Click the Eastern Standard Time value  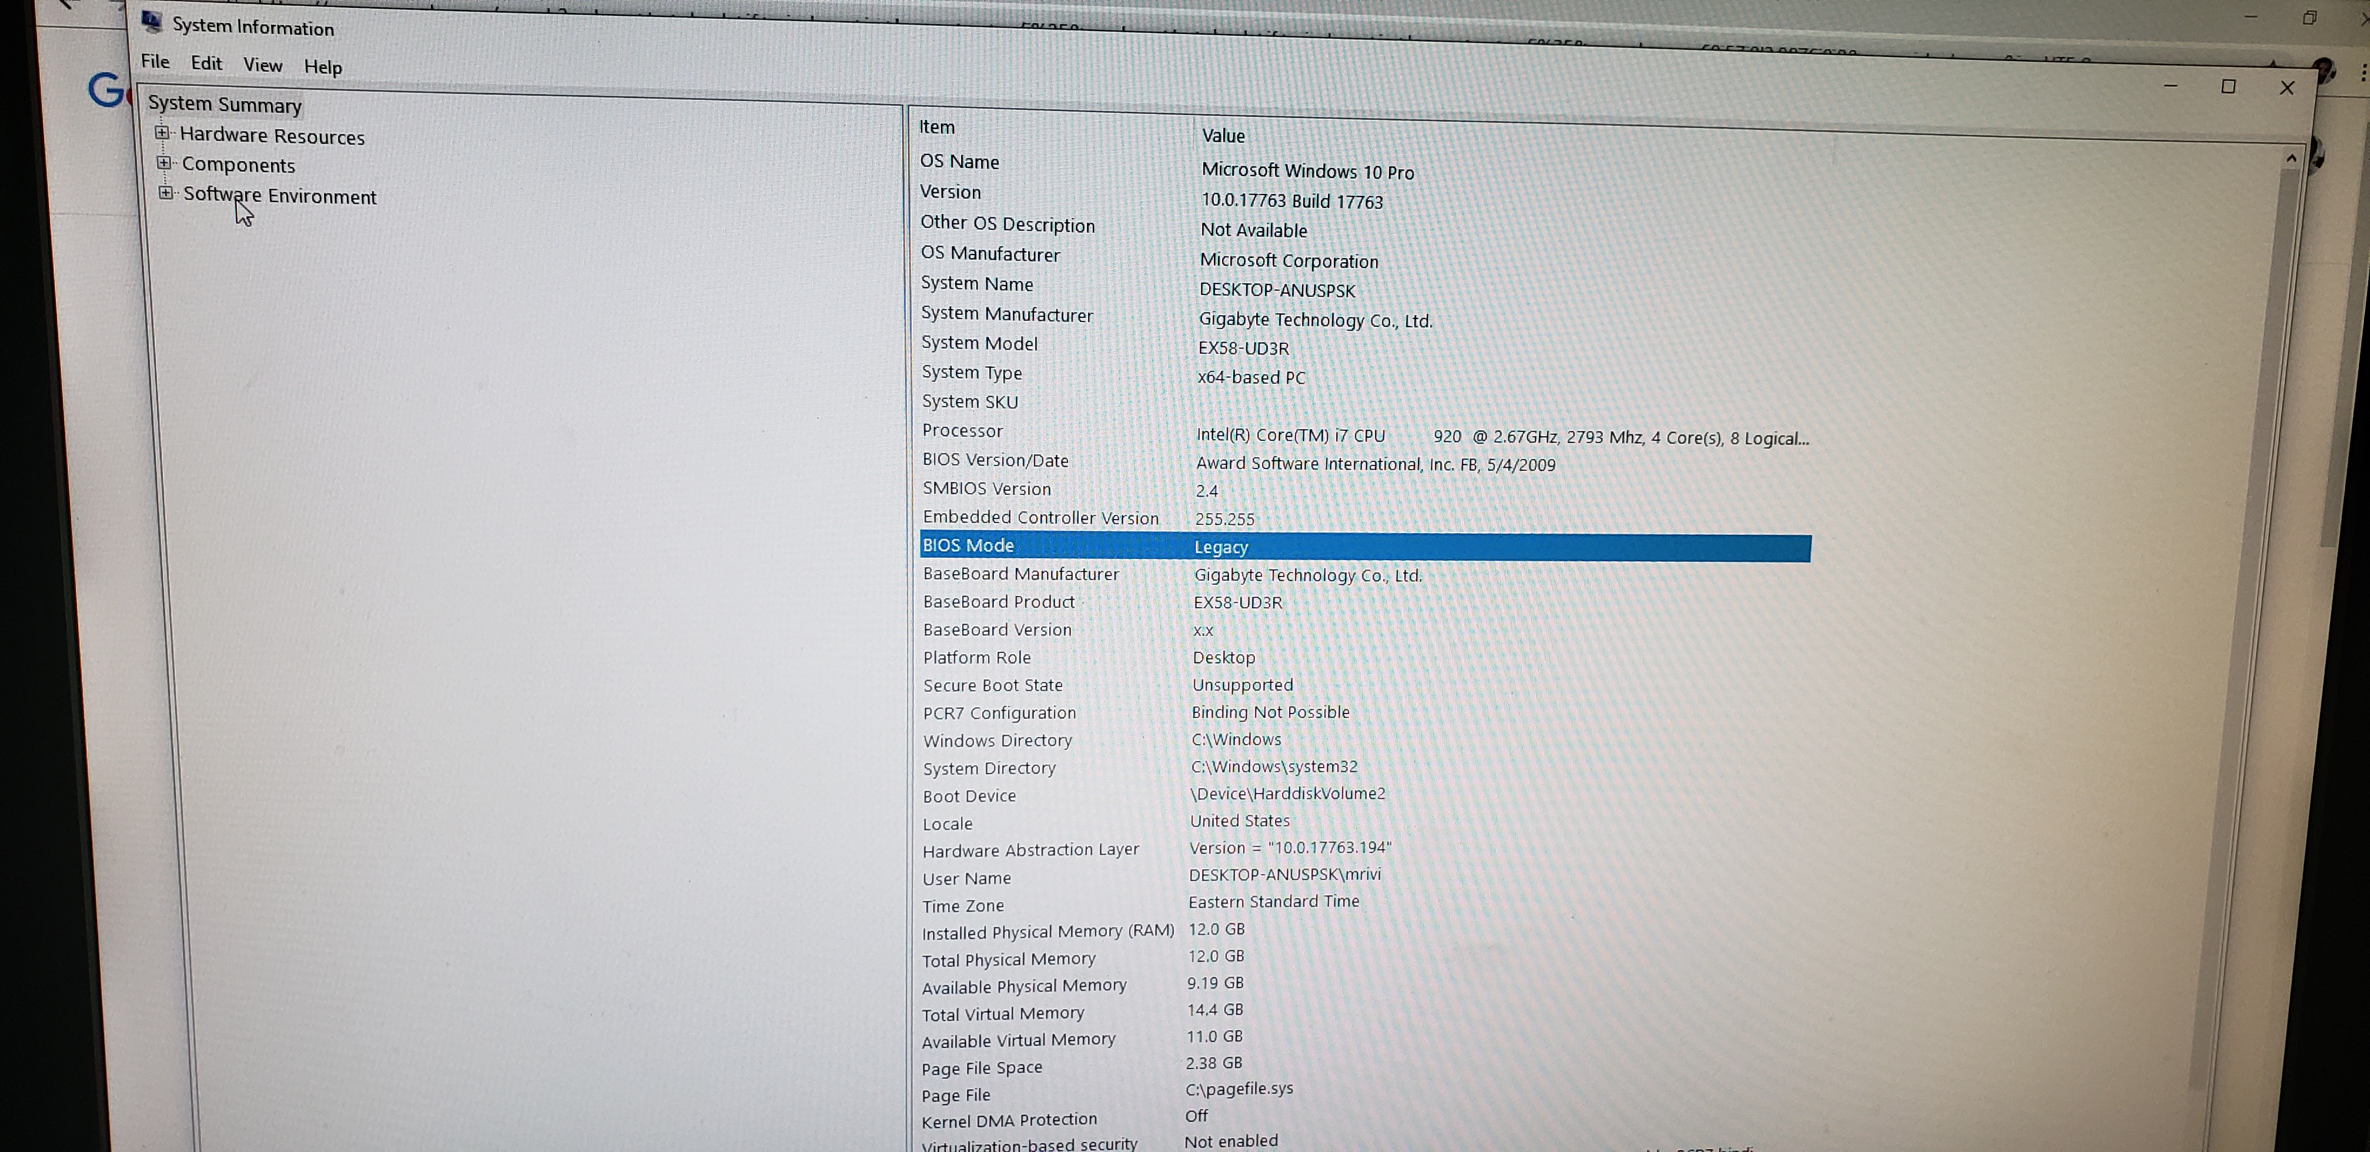point(1273,902)
